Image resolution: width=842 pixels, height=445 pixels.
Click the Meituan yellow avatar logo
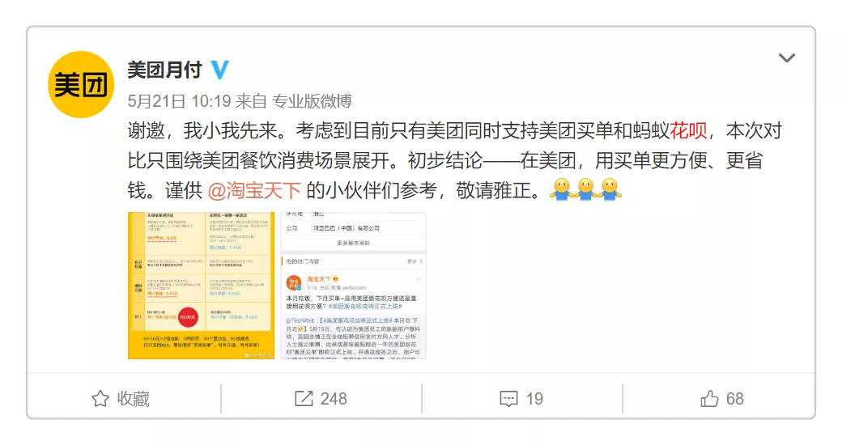point(81,85)
